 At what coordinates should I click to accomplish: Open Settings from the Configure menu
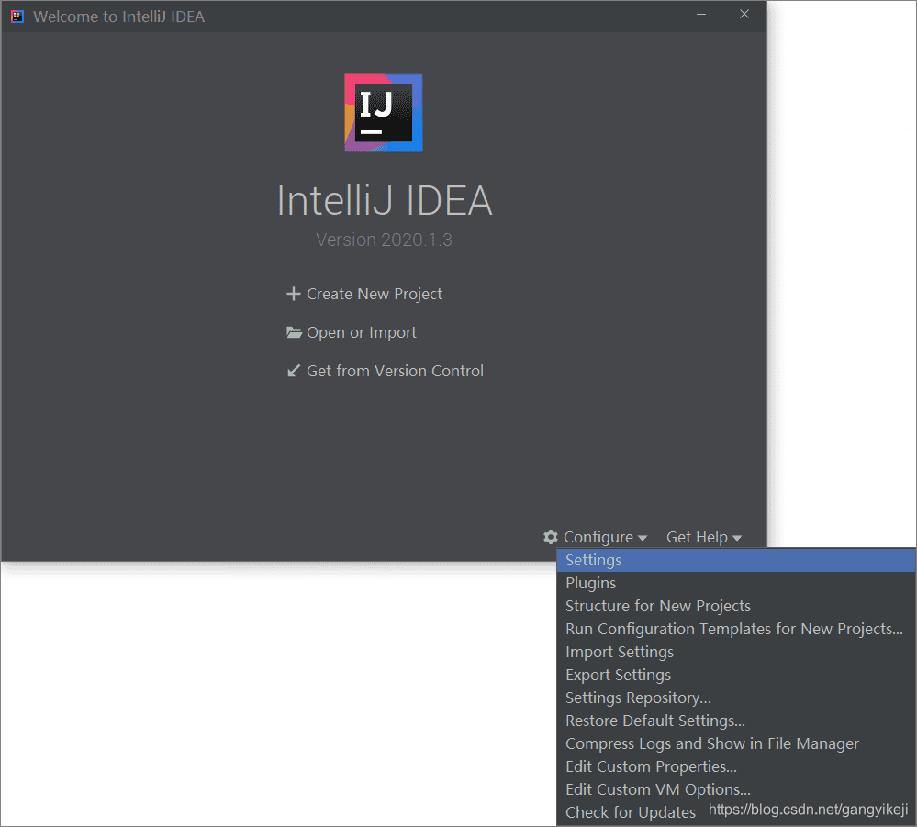736,560
